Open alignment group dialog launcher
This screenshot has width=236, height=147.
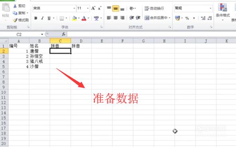170,27
